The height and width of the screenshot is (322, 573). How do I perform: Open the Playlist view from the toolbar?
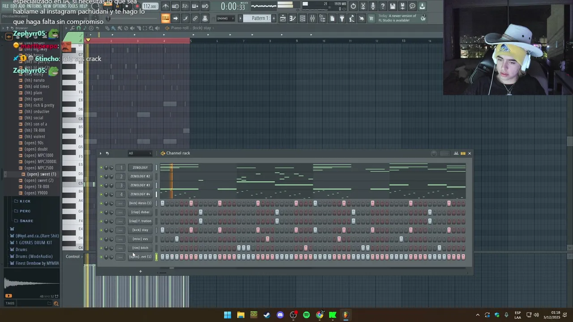coord(283,18)
